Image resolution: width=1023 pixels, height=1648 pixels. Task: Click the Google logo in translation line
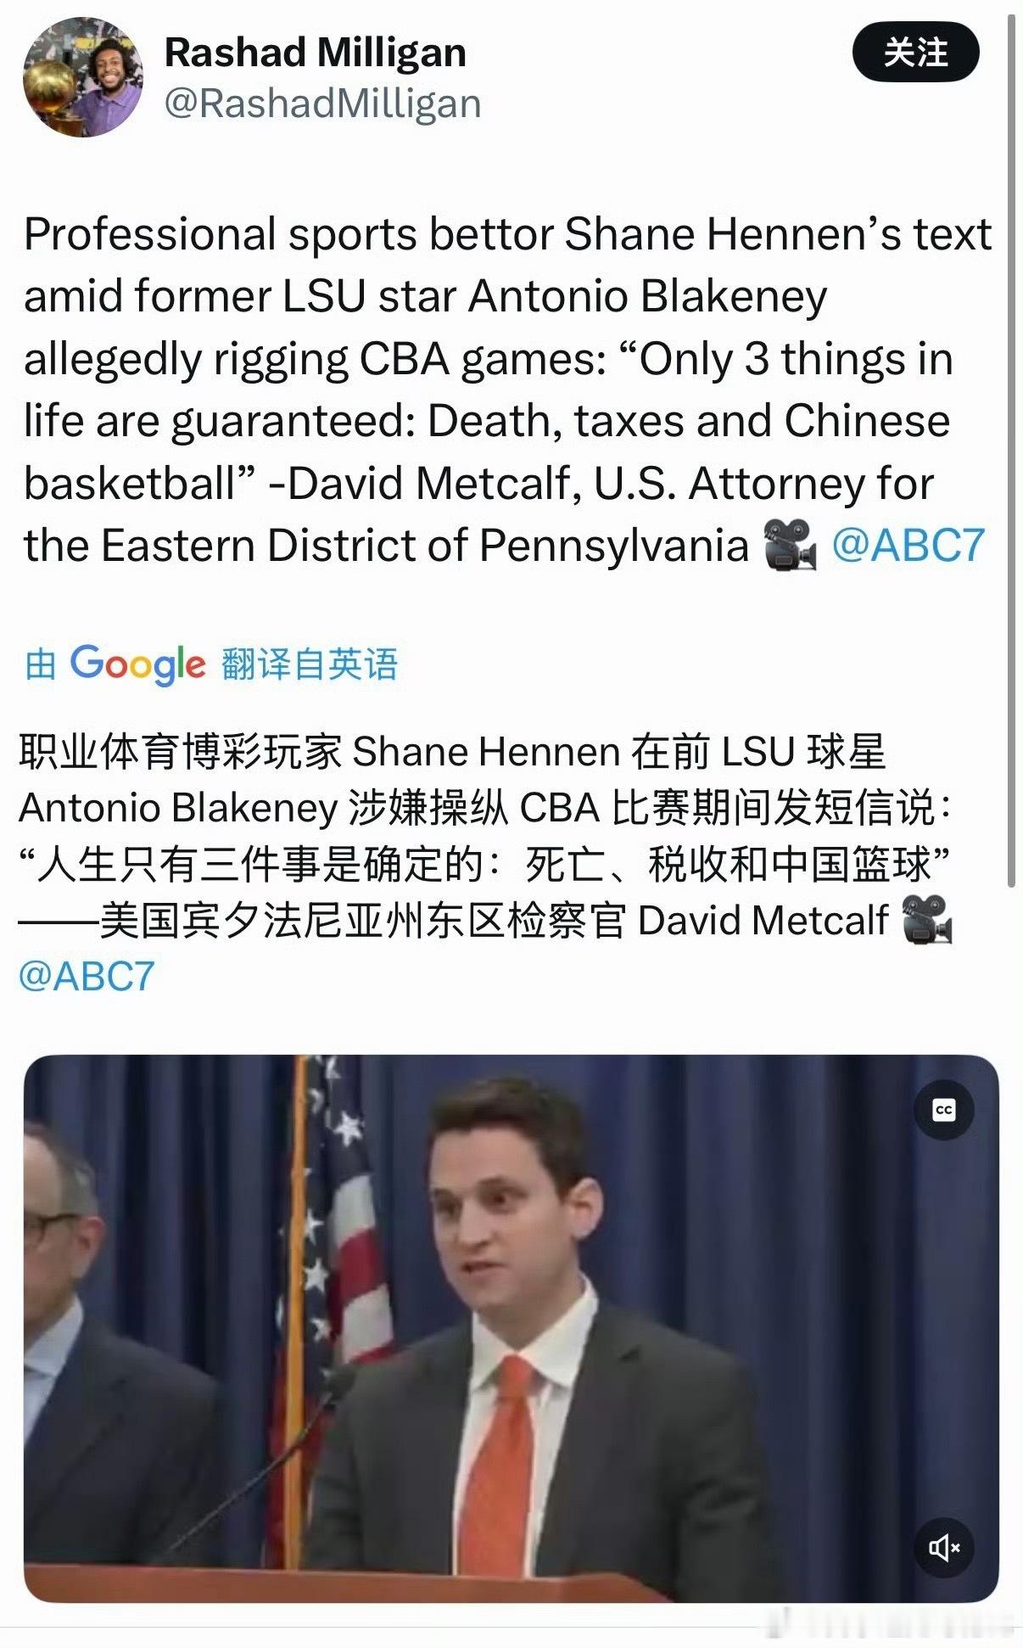click(x=137, y=664)
